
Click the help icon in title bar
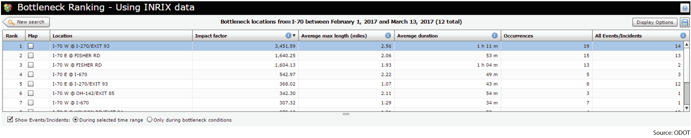point(684,9)
